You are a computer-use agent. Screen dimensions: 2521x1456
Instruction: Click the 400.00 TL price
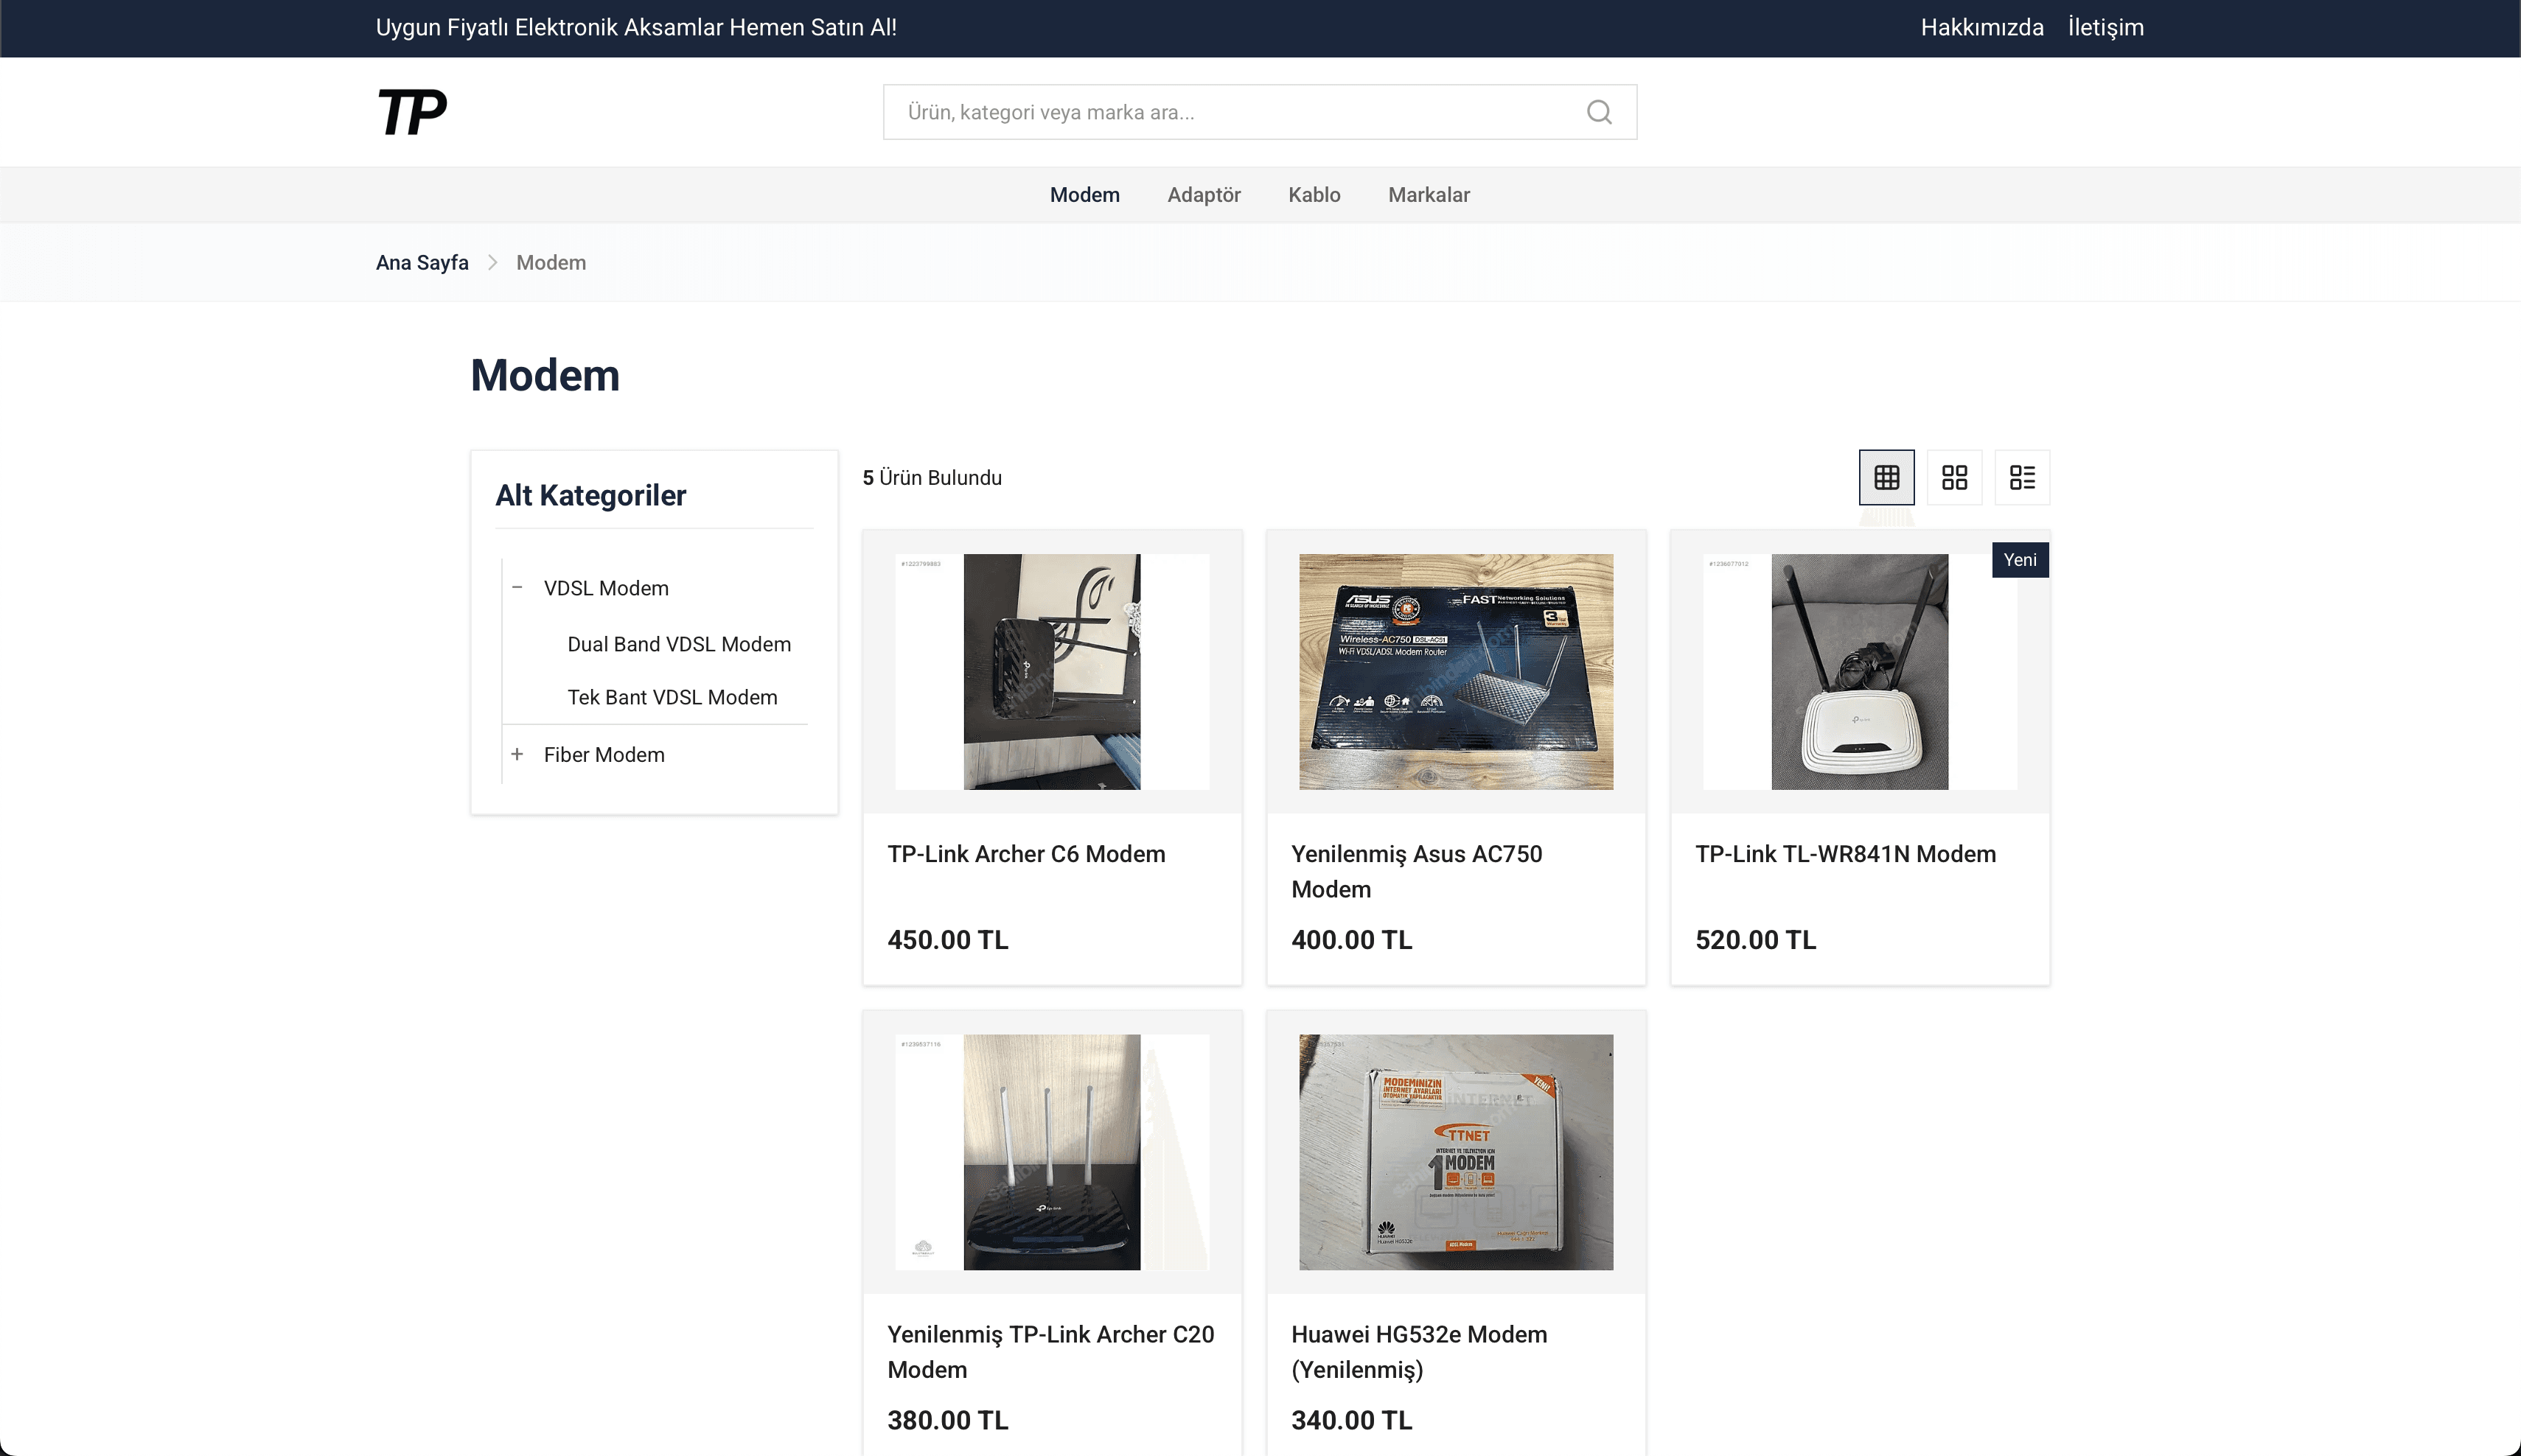(1352, 939)
